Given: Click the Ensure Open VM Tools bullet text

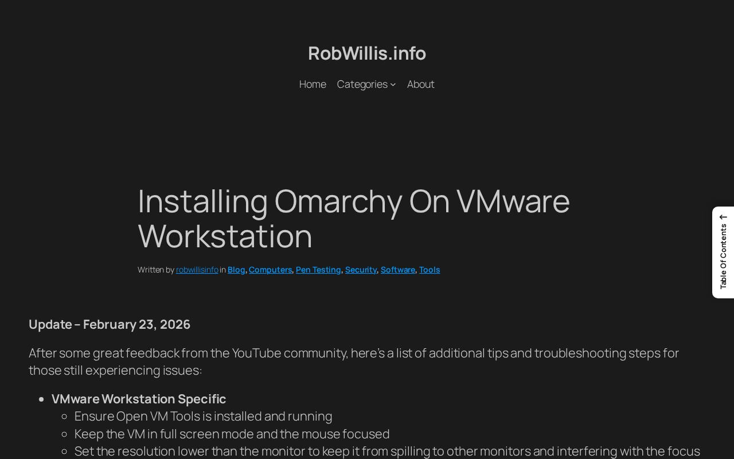Looking at the screenshot, I should pos(203,415).
